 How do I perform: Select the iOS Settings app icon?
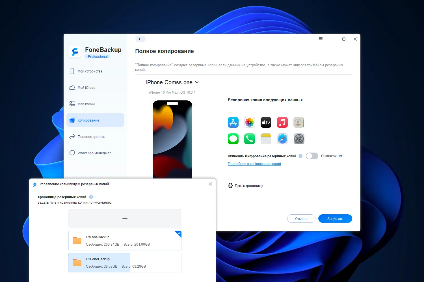tap(299, 139)
